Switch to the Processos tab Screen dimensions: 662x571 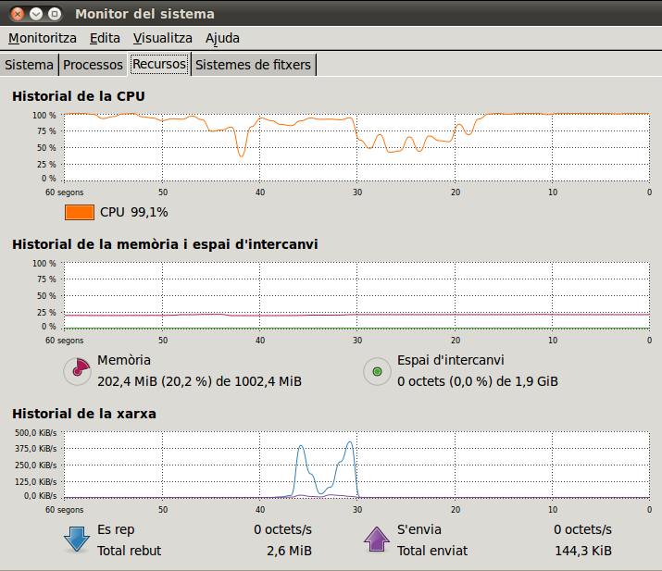(x=93, y=65)
